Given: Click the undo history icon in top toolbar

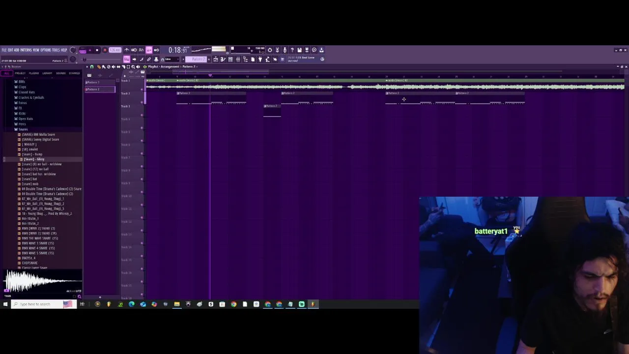Looking at the screenshot, I should 270,50.
